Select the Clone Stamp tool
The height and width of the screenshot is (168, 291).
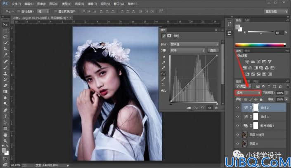coord(5,73)
